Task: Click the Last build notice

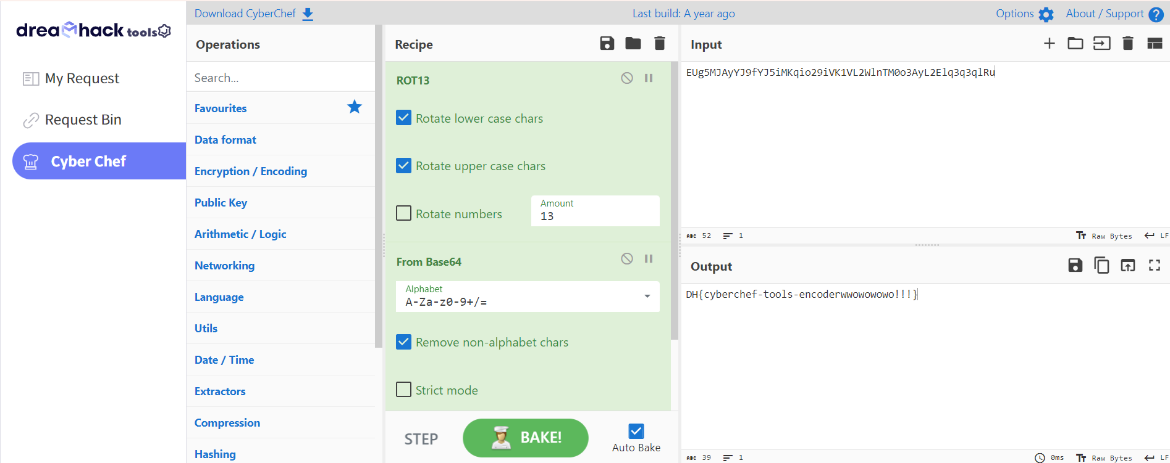Action: (684, 14)
